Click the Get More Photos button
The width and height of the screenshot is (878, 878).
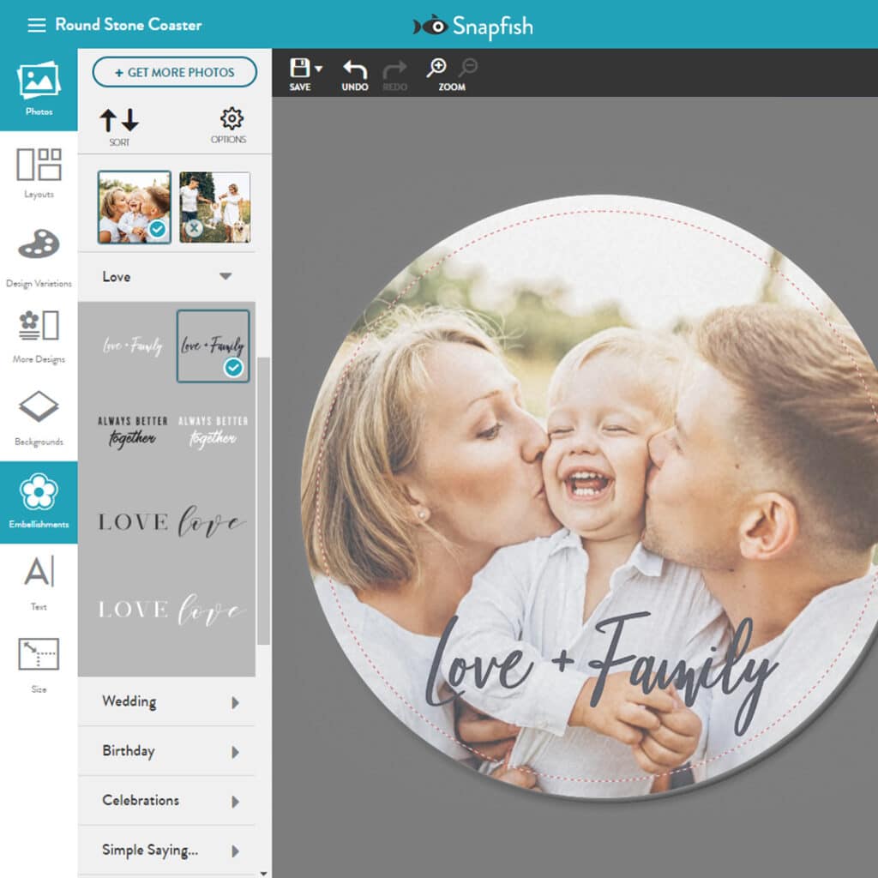click(174, 72)
